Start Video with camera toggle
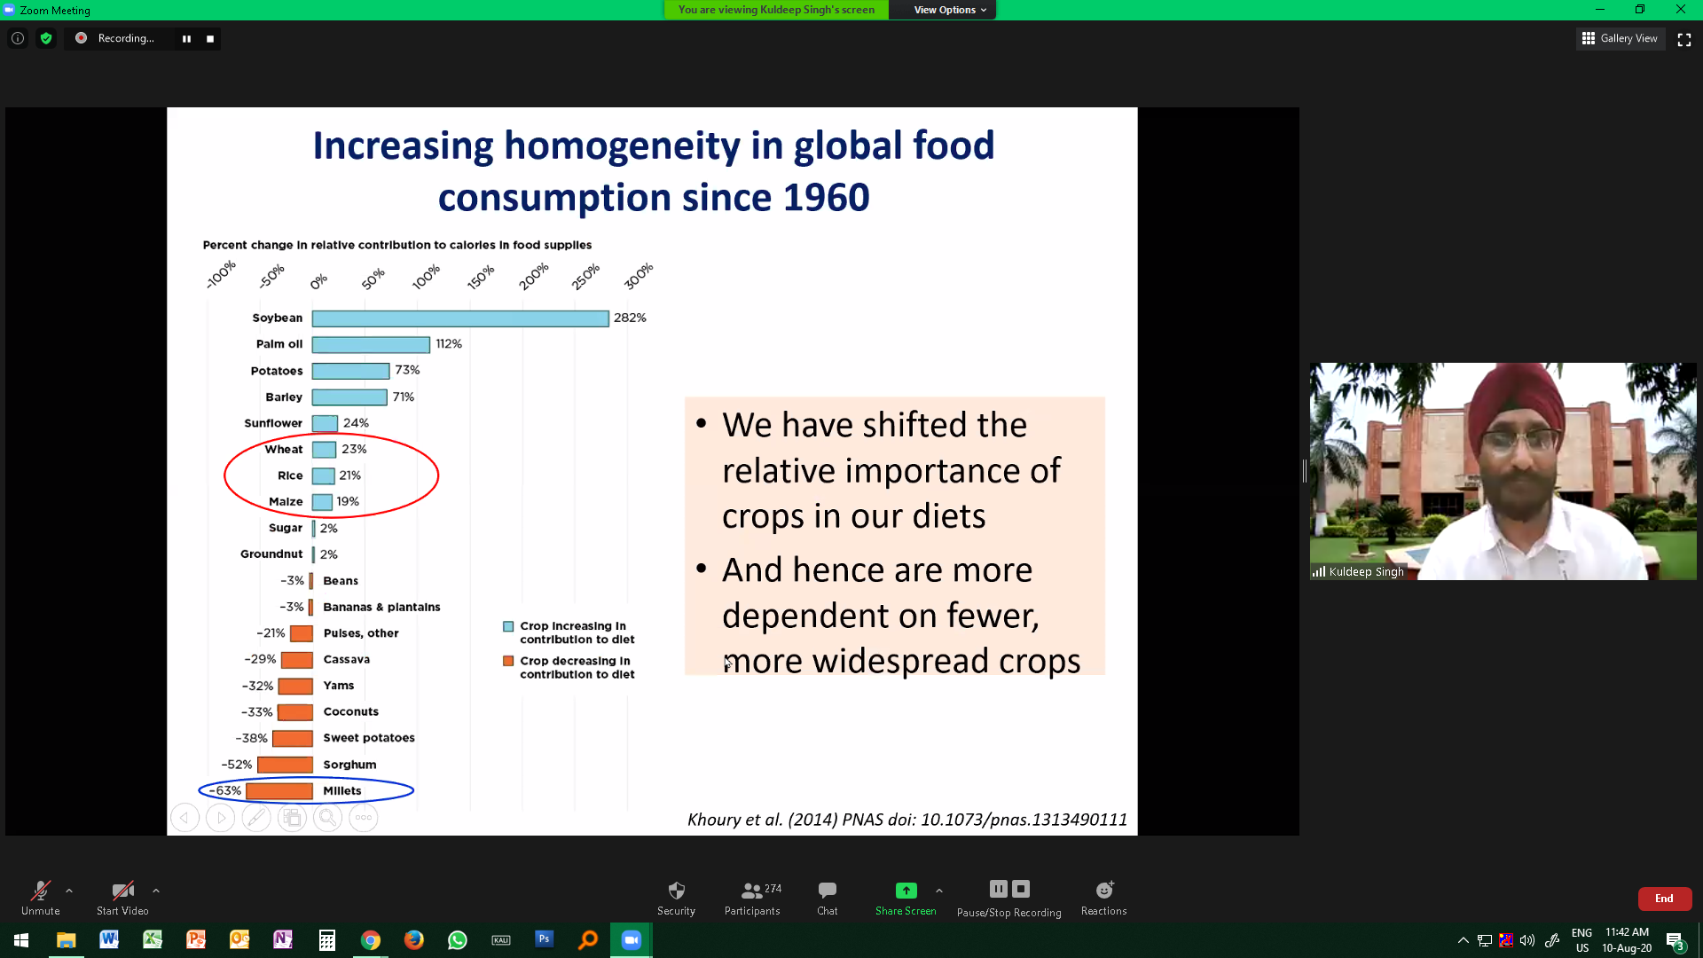The height and width of the screenshot is (958, 1703). pyautogui.click(x=122, y=891)
